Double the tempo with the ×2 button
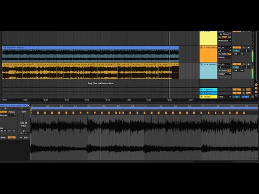 coord(13,130)
